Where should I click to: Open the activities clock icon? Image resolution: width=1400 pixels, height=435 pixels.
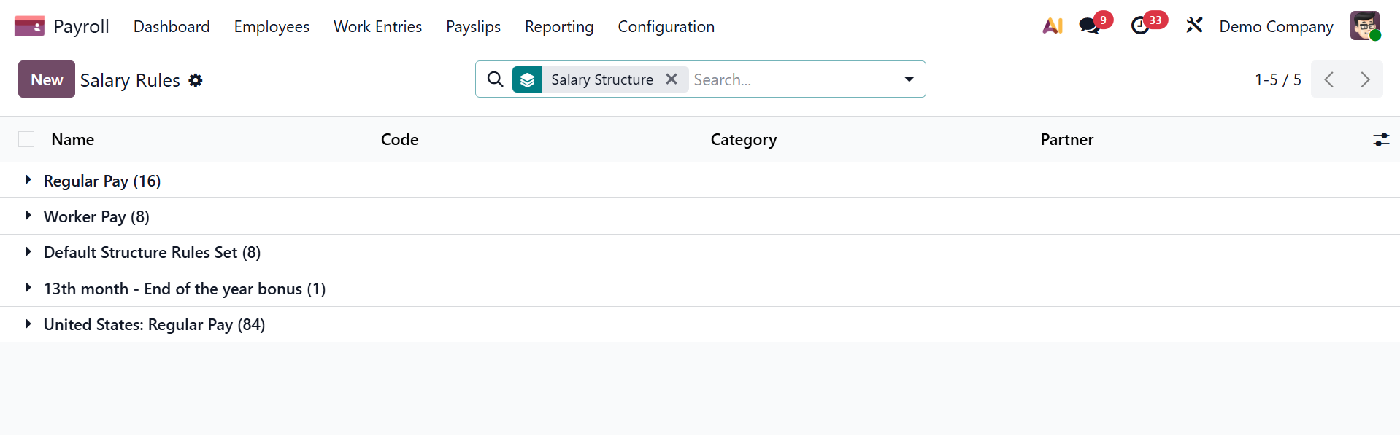1140,26
